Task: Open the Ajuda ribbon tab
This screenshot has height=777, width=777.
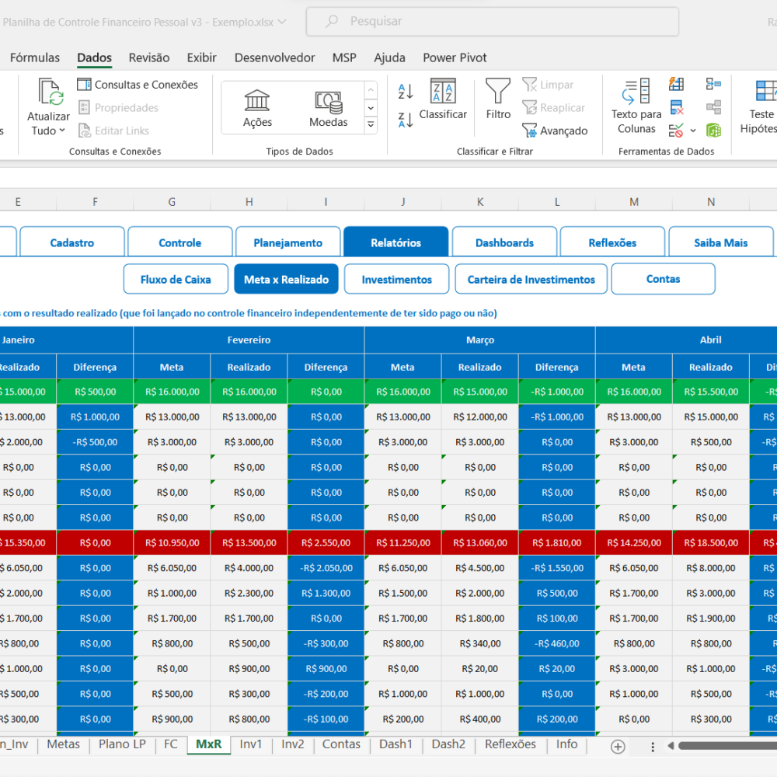Action: (x=389, y=57)
